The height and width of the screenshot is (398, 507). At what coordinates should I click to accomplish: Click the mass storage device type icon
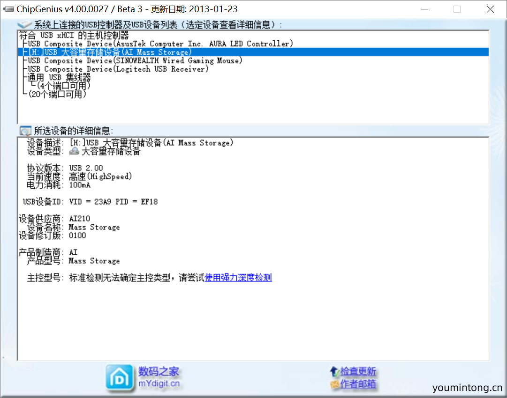pyautogui.click(x=75, y=151)
